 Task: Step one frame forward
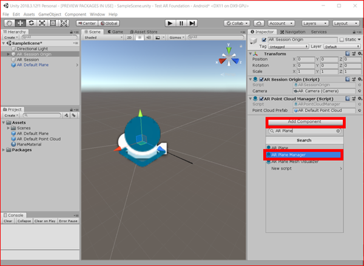192,23
